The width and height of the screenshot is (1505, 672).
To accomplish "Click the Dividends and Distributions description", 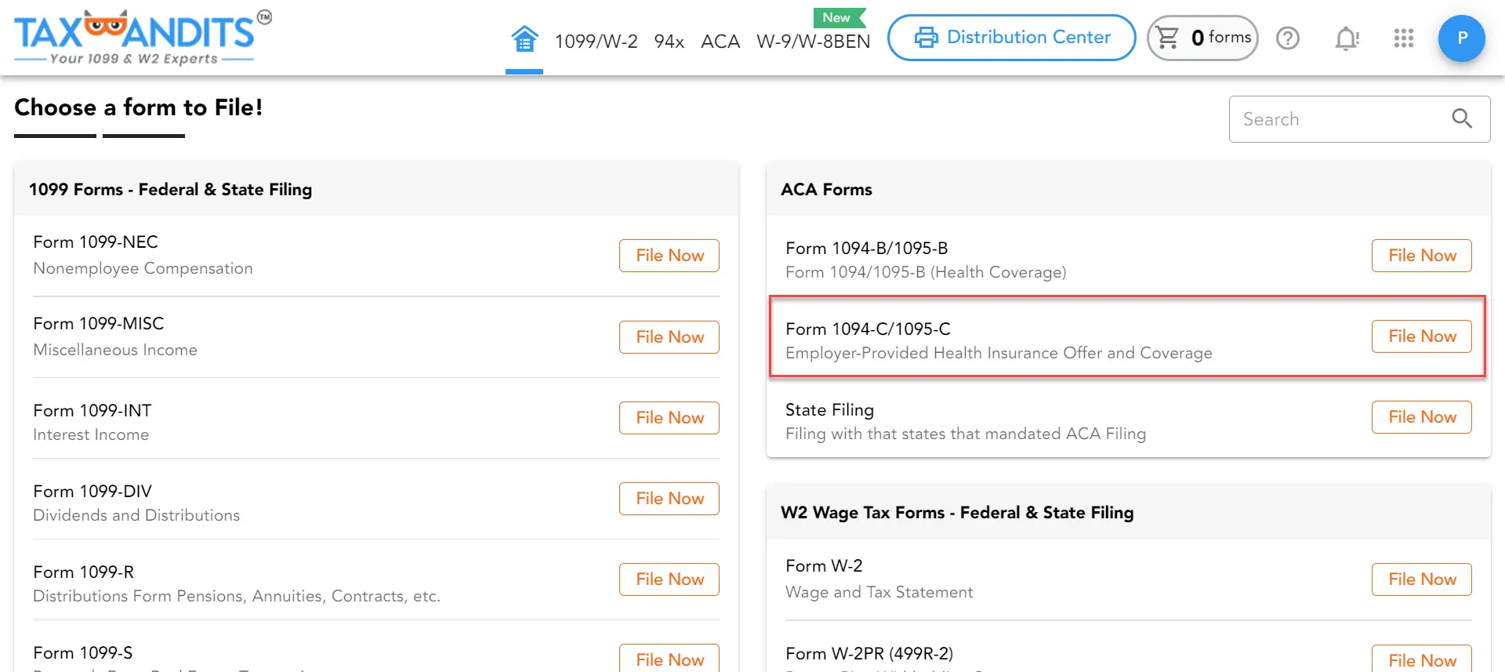I will 136,516.
